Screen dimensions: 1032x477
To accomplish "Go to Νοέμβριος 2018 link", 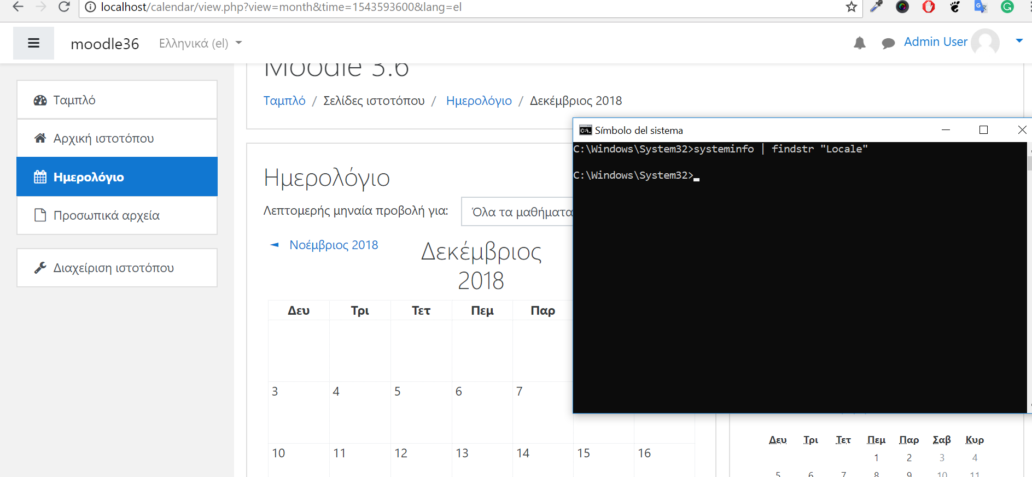I will tap(334, 245).
